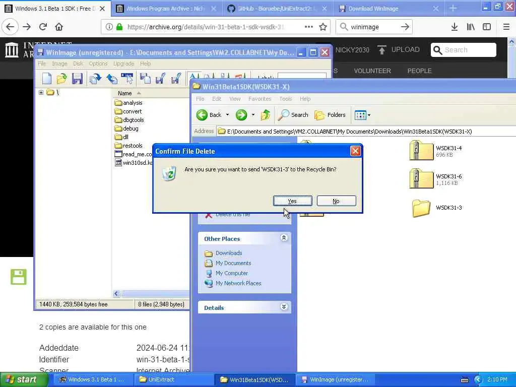
Task: Reload the page in Firefox
Action: point(43,27)
